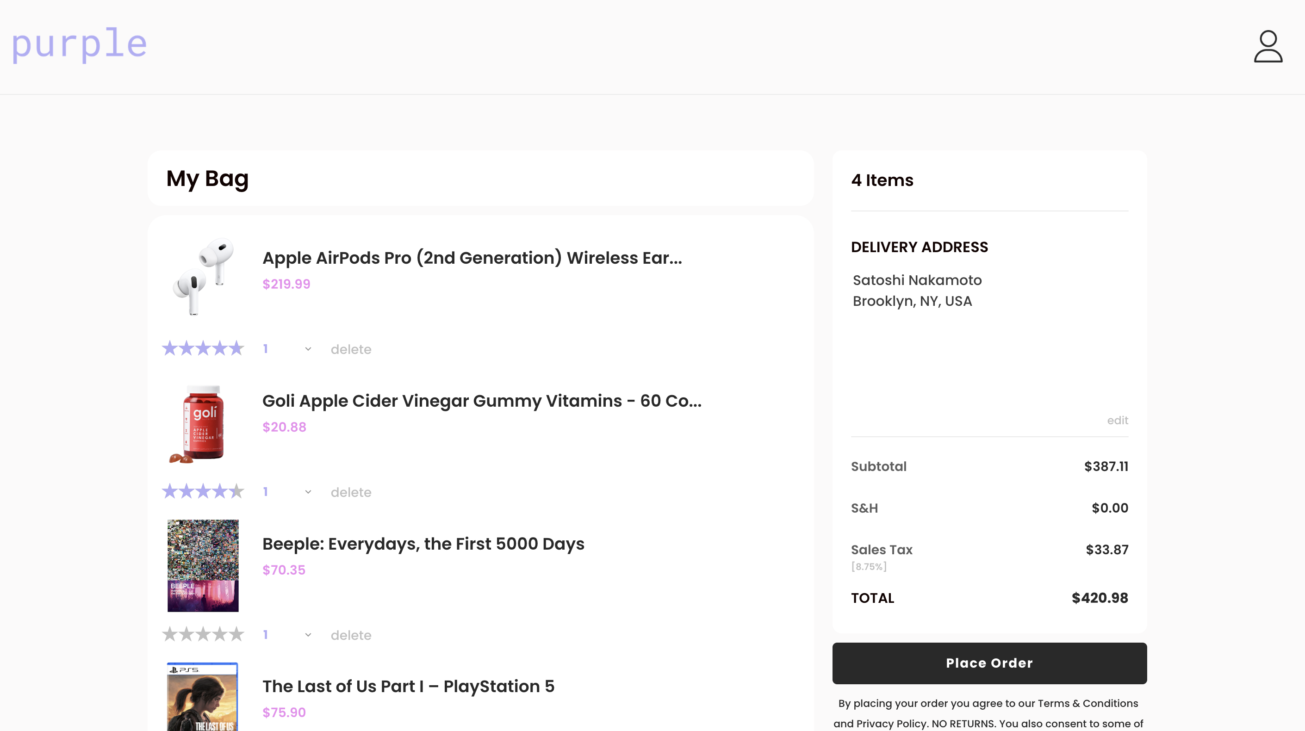Click the Brooklyn, NY, USA address line

pos(913,301)
